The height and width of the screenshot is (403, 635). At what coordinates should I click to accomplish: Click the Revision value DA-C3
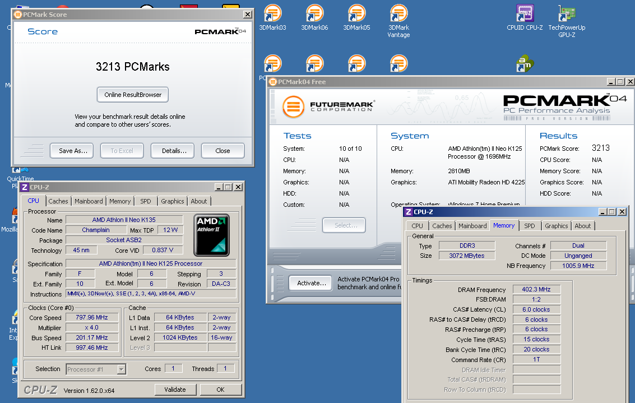[x=221, y=284]
